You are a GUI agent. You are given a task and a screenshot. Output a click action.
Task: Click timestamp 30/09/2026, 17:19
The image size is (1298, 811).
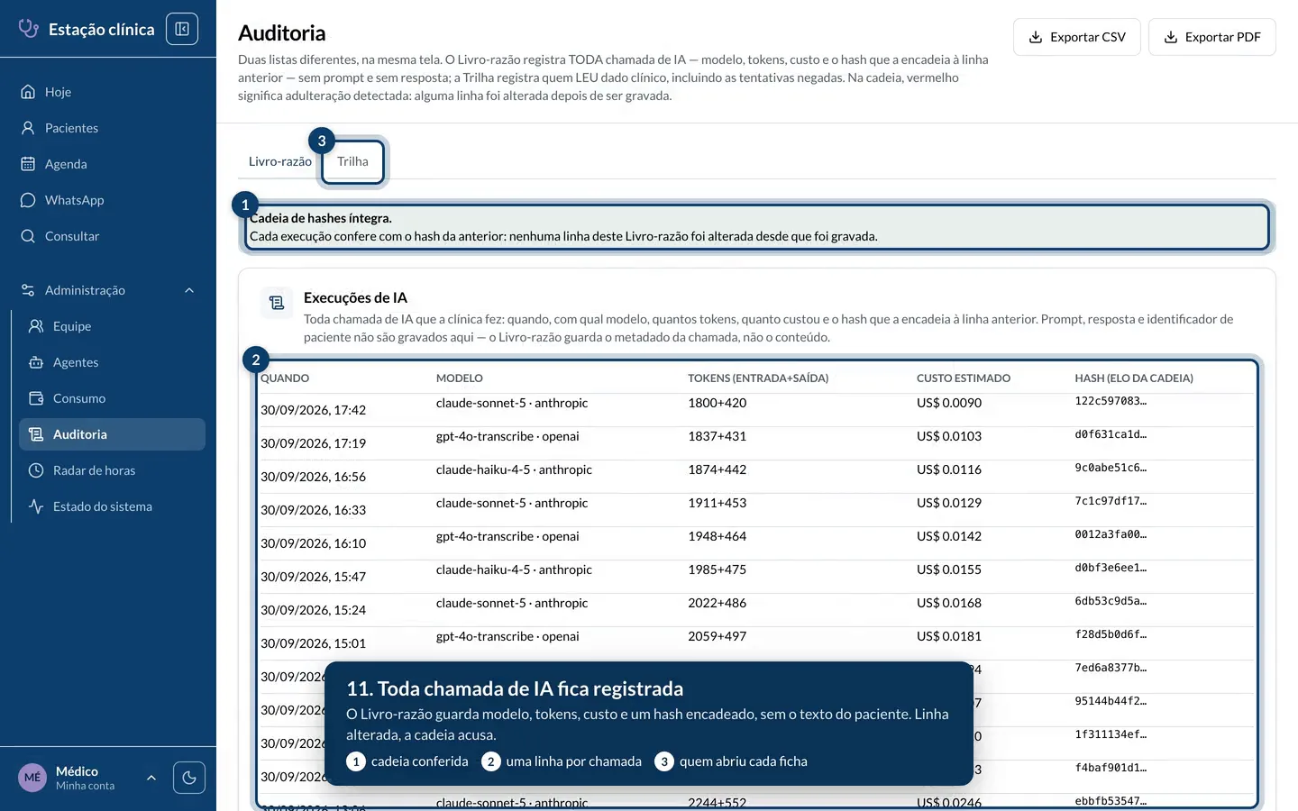[313, 443]
